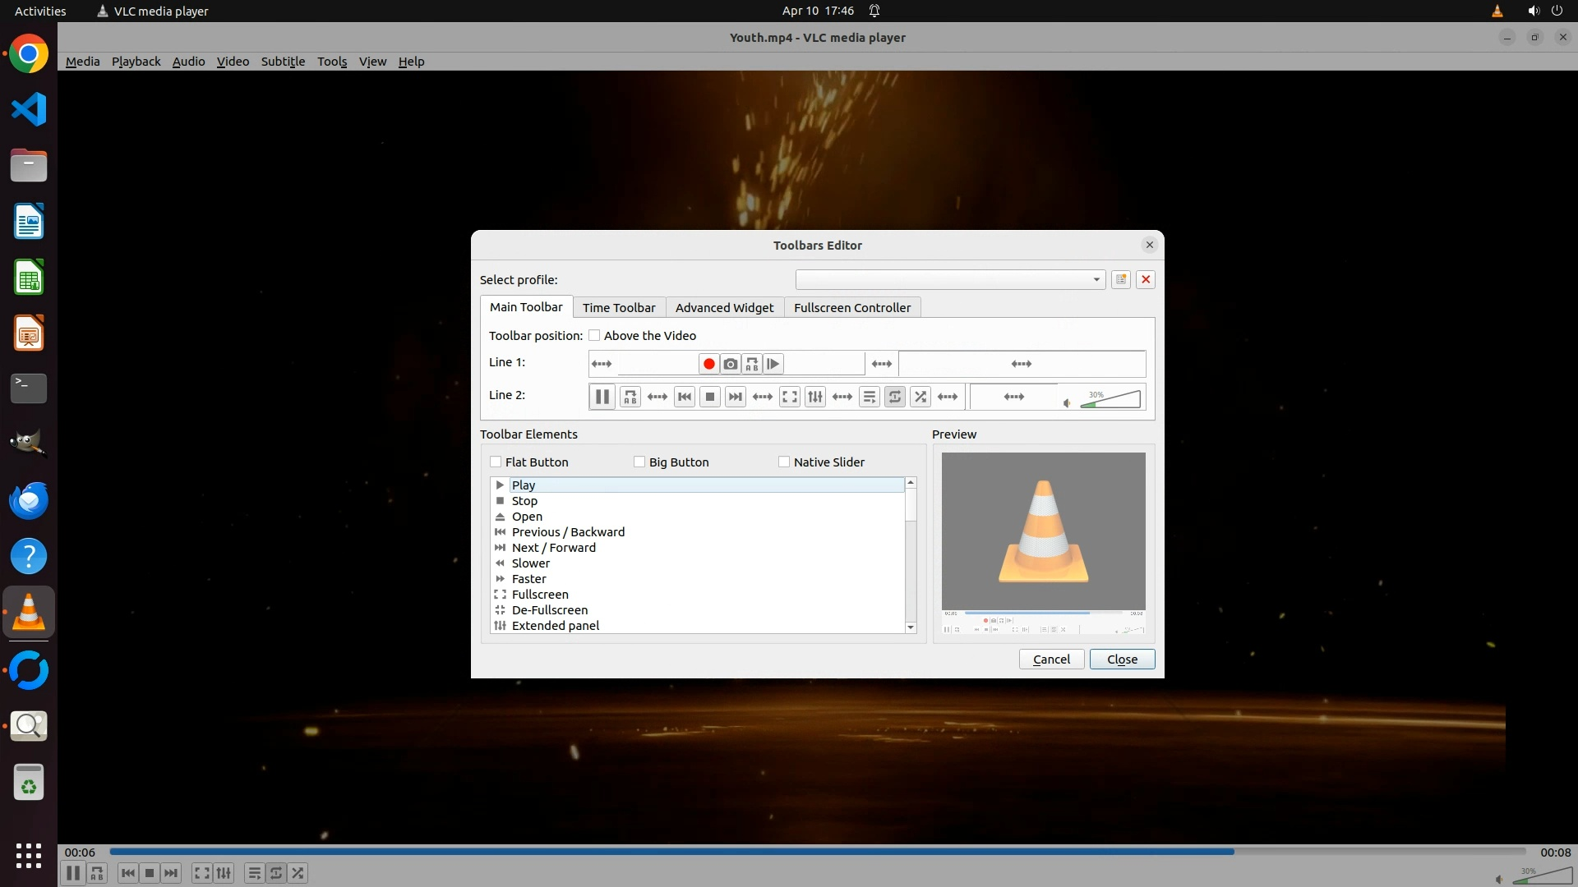Tick the Big Button checkbox

(x=639, y=462)
